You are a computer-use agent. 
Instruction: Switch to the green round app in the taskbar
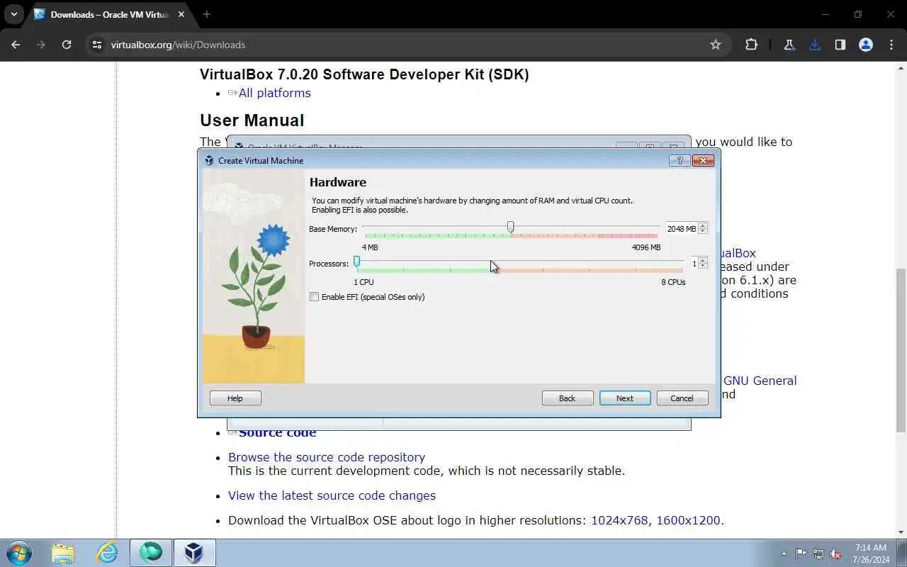pos(150,553)
